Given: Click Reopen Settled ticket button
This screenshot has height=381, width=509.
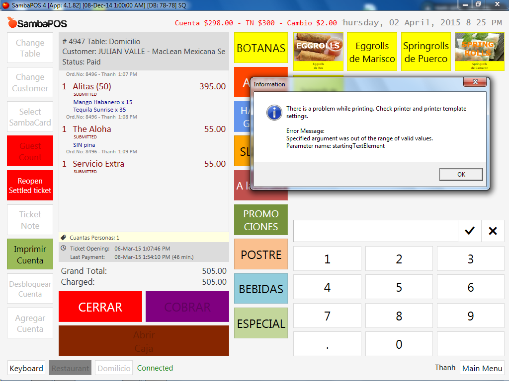Looking at the screenshot, I should [x=30, y=186].
